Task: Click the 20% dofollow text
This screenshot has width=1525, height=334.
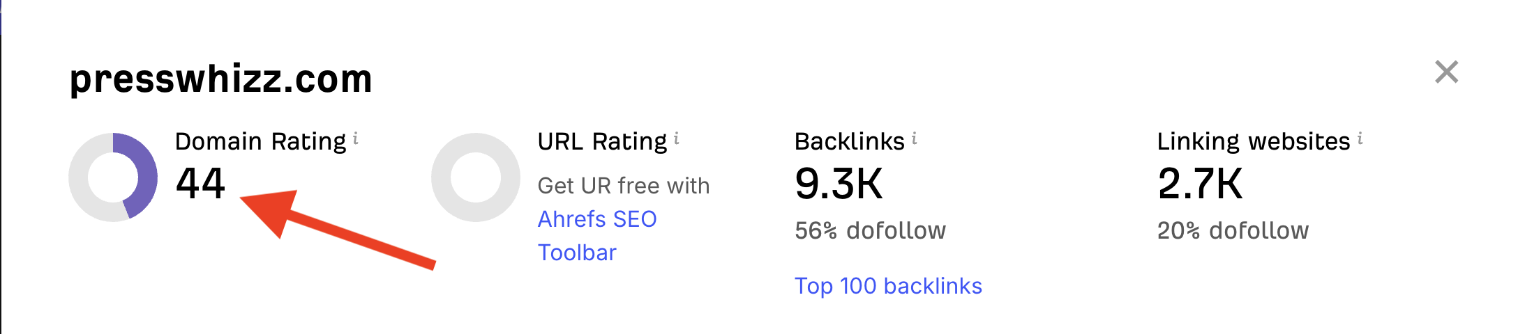Action: pyautogui.click(x=1233, y=230)
